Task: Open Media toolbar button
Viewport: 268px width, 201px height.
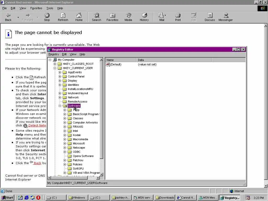Action: [128, 17]
